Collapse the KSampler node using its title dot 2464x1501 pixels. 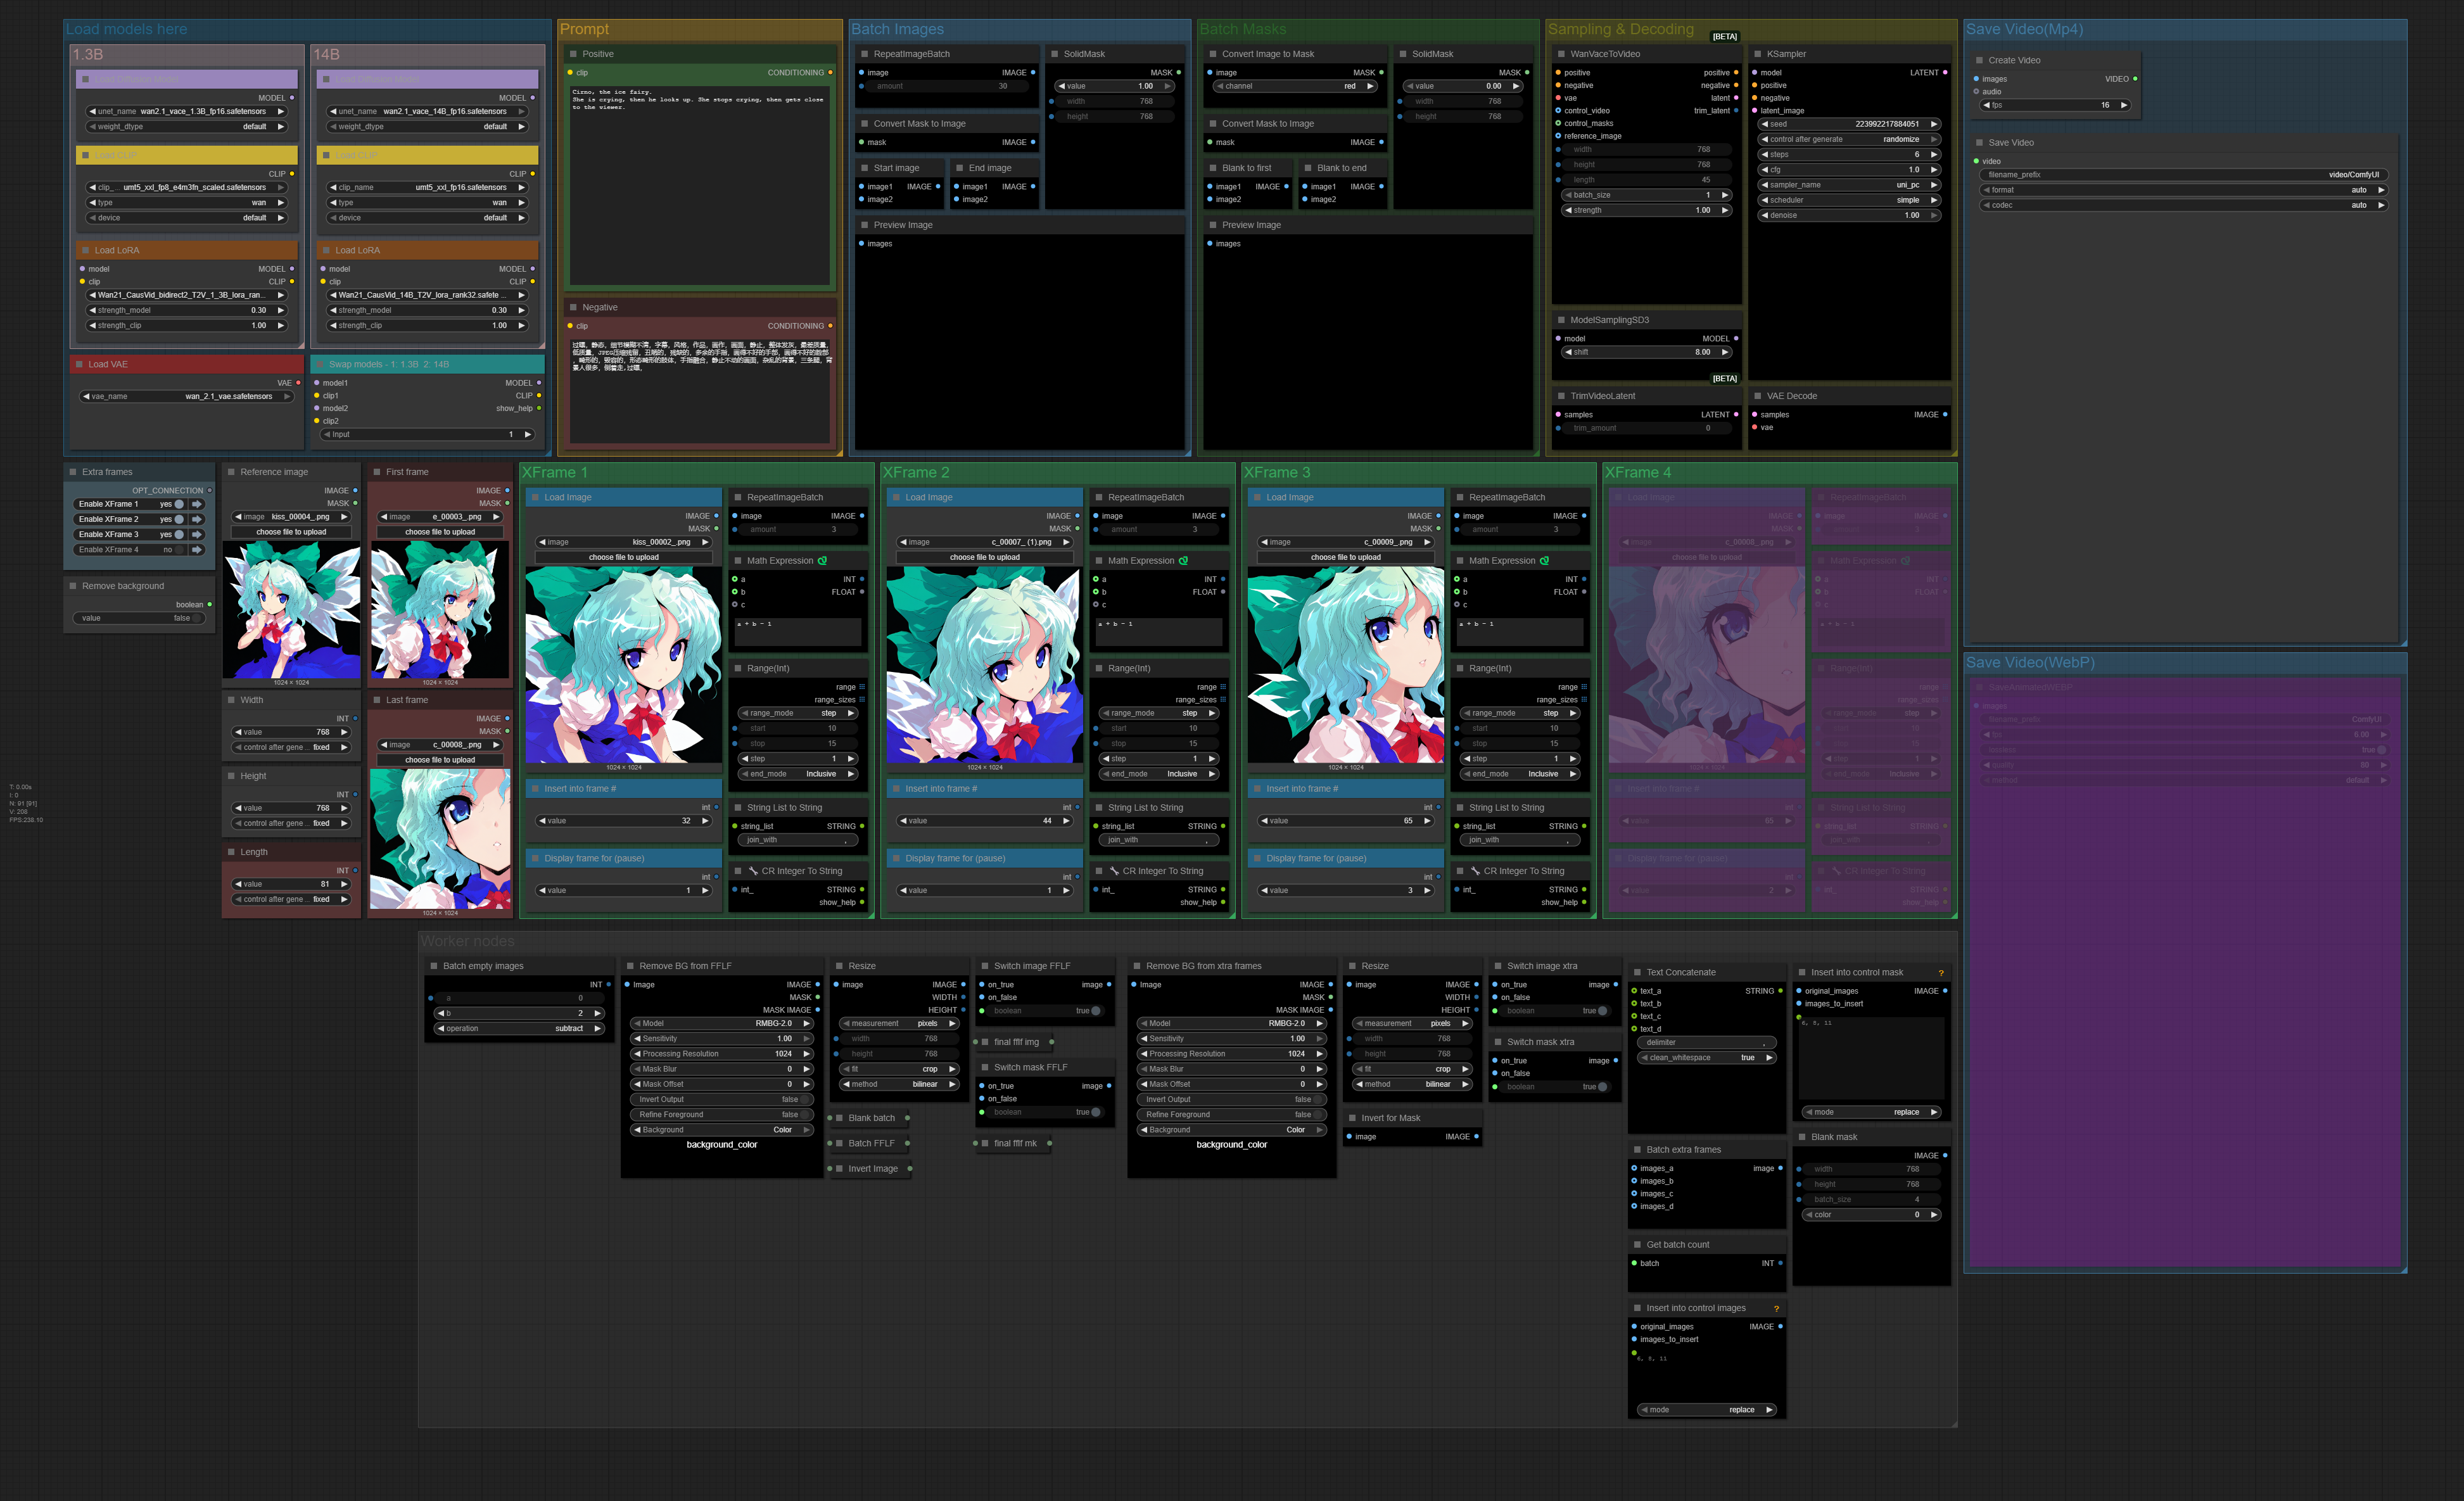pos(1757,54)
